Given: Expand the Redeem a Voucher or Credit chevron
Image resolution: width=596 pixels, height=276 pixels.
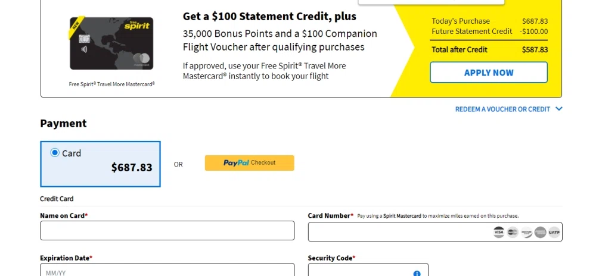Looking at the screenshot, I should pos(559,109).
